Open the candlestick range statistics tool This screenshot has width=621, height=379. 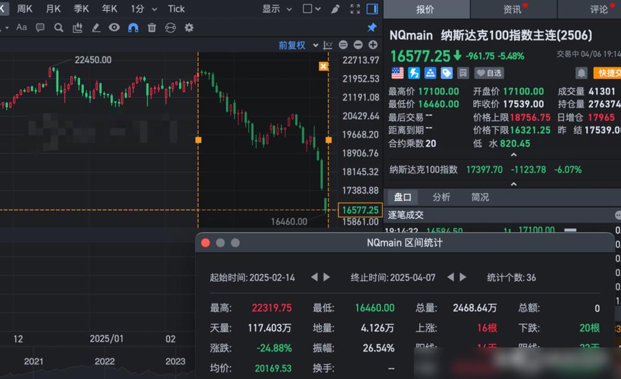(x=77, y=28)
